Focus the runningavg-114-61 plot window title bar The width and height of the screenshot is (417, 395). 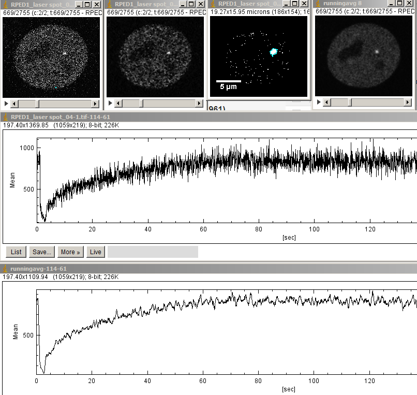pyautogui.click(x=207, y=269)
